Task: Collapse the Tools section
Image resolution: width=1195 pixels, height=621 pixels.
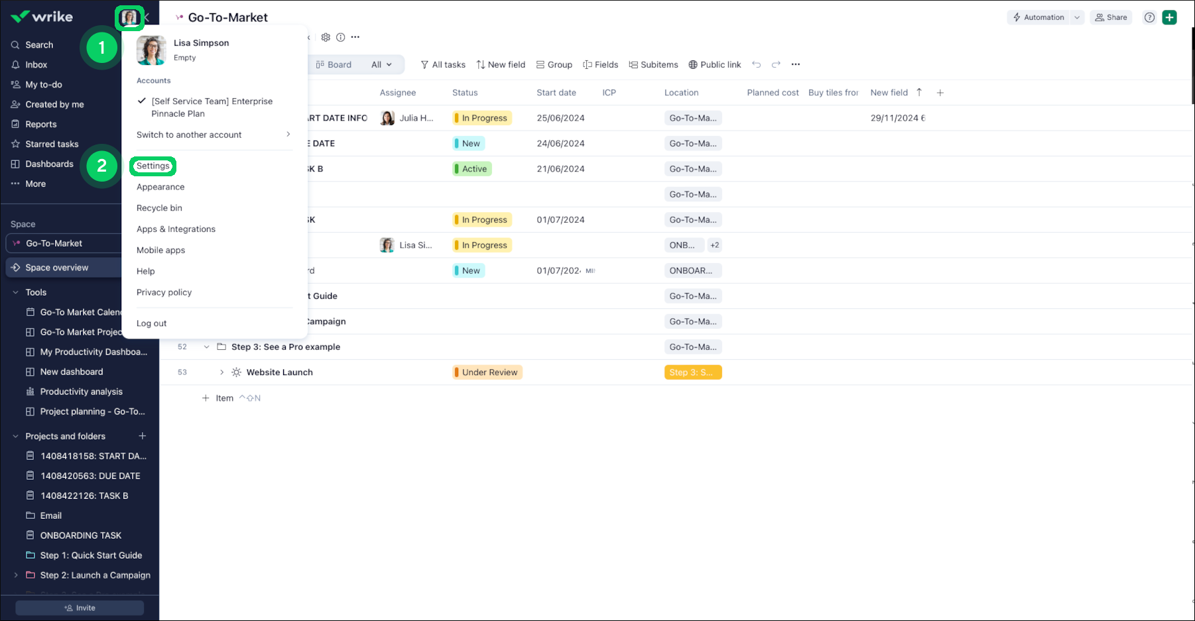Action: click(16, 293)
